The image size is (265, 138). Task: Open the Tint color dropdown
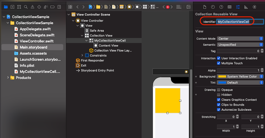click(x=240, y=82)
